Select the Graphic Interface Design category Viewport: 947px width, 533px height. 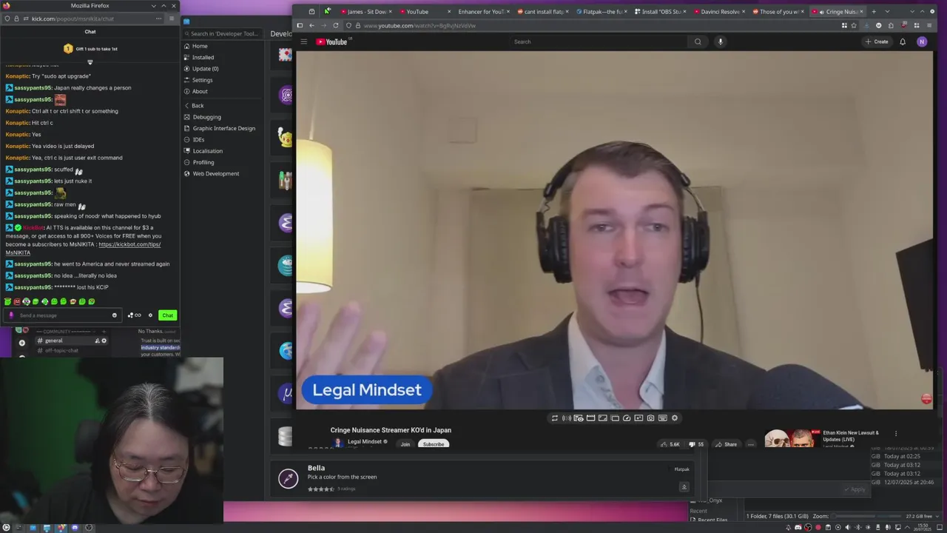click(x=223, y=128)
